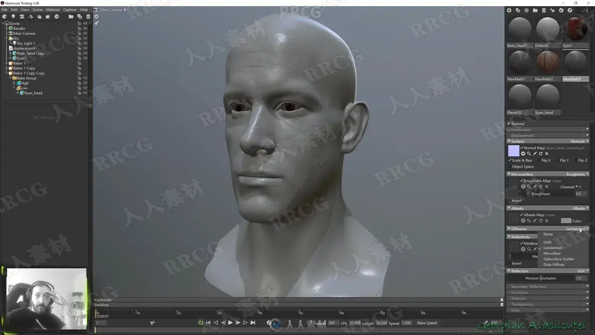The width and height of the screenshot is (595, 335).
Task: Click the add light bulb icon in scene toolbar
Action: coord(13,16)
